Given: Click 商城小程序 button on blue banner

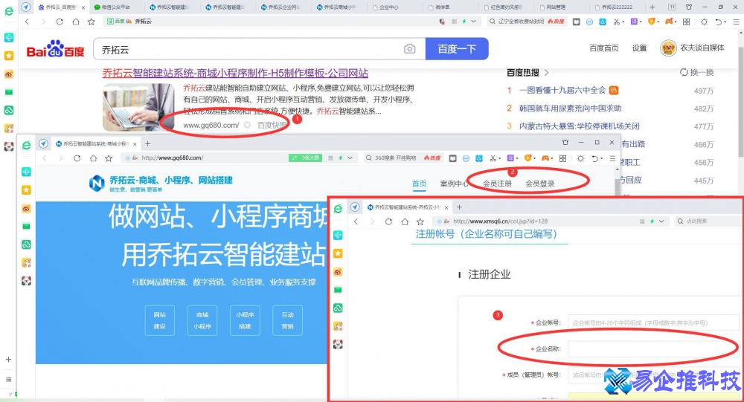Looking at the screenshot, I should click(202, 320).
